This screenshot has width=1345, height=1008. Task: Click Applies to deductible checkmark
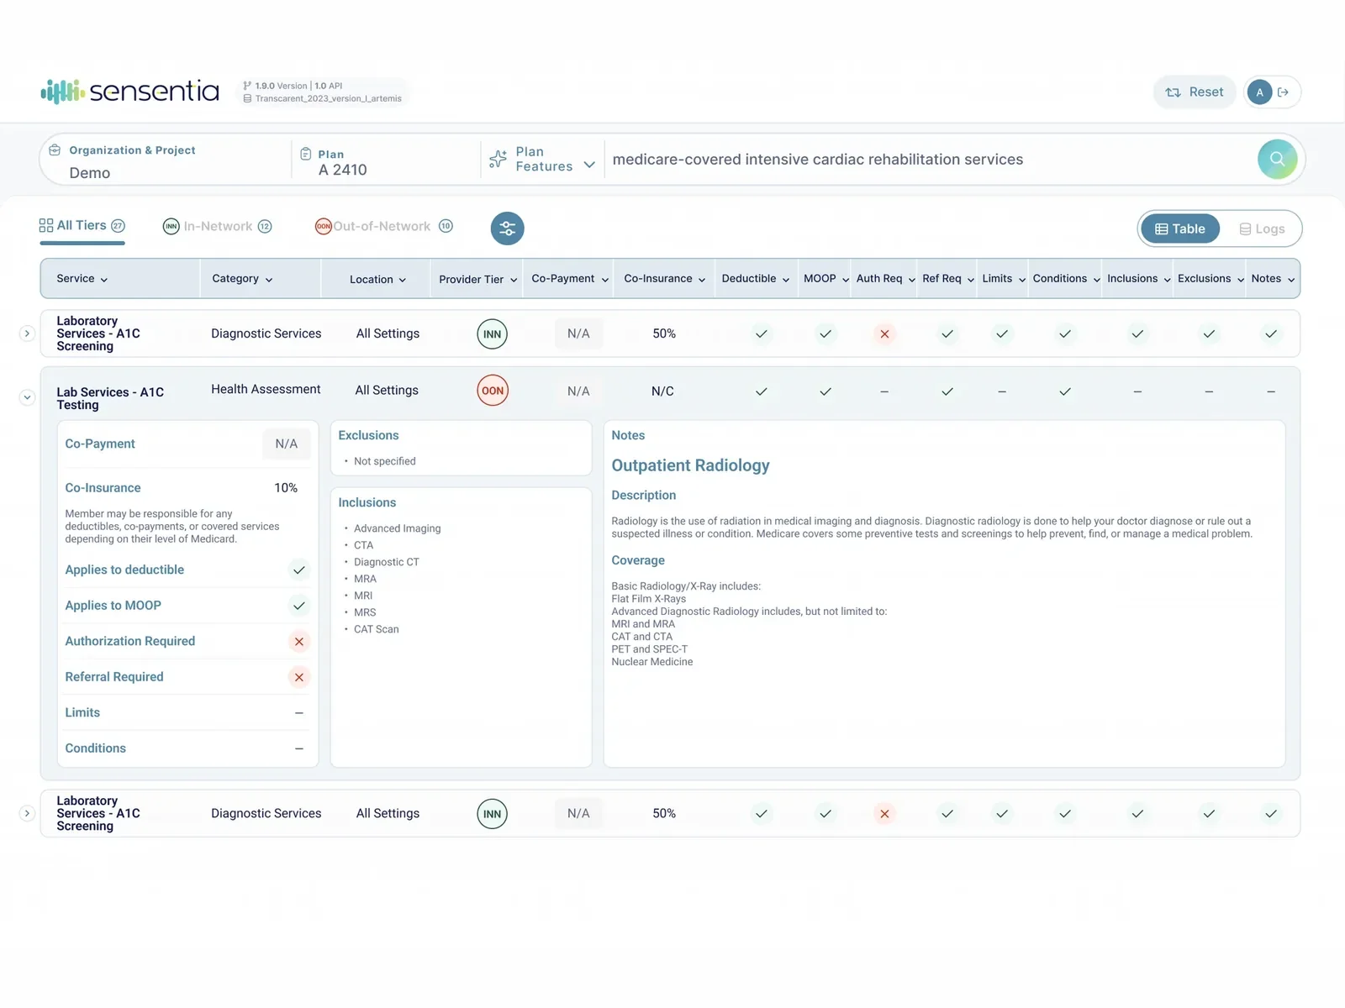pyautogui.click(x=299, y=570)
